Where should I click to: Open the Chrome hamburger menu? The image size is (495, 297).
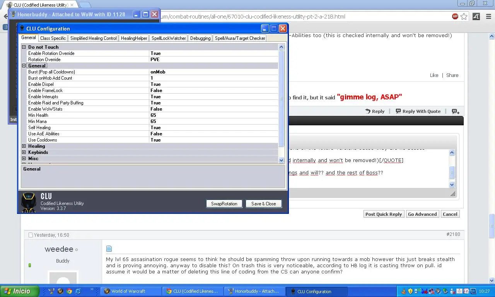[x=488, y=16]
